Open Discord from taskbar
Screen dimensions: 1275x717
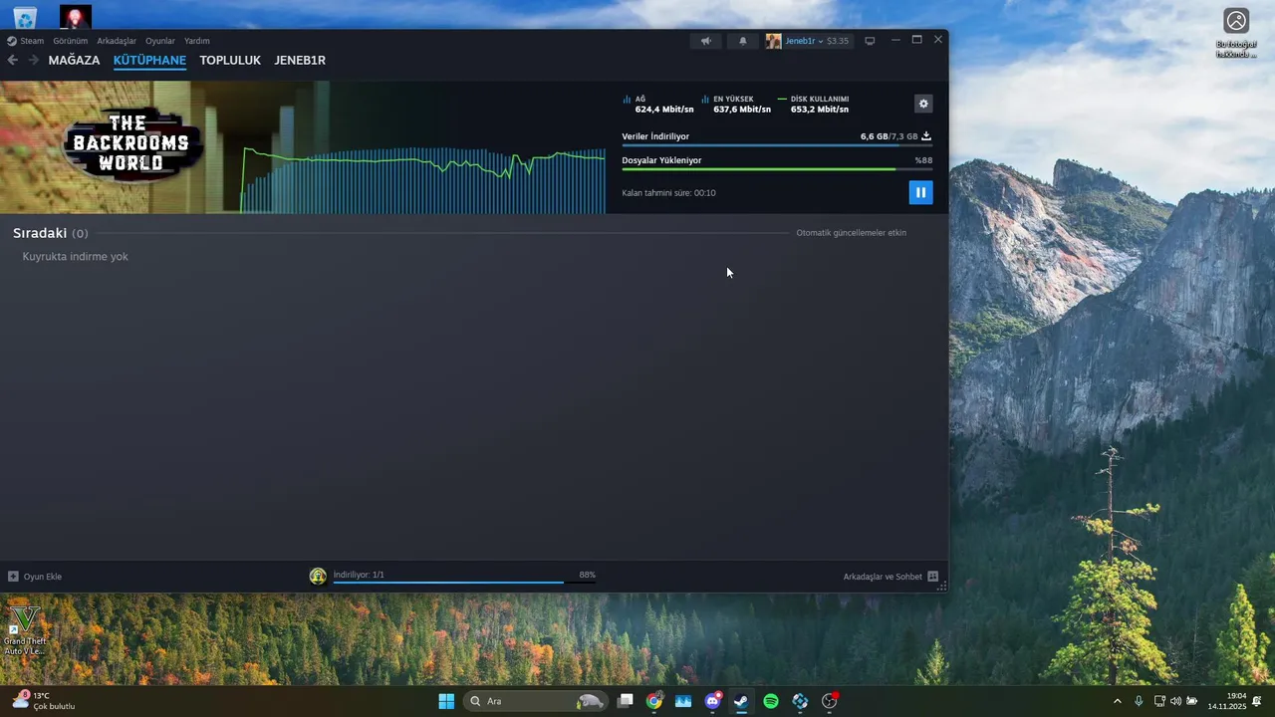click(x=712, y=701)
